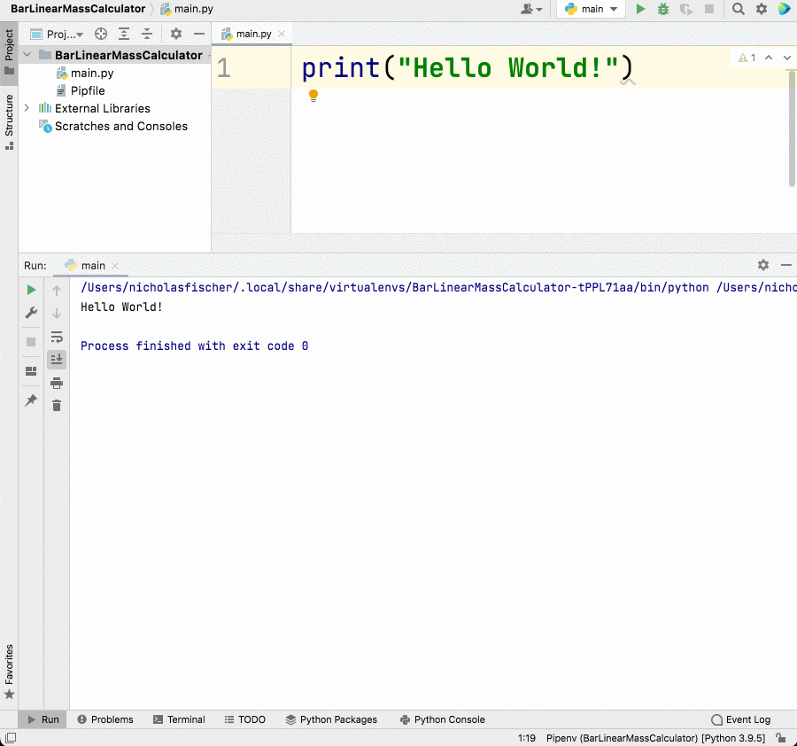
Task: Open the main run configuration dropdown
Action: pyautogui.click(x=591, y=9)
